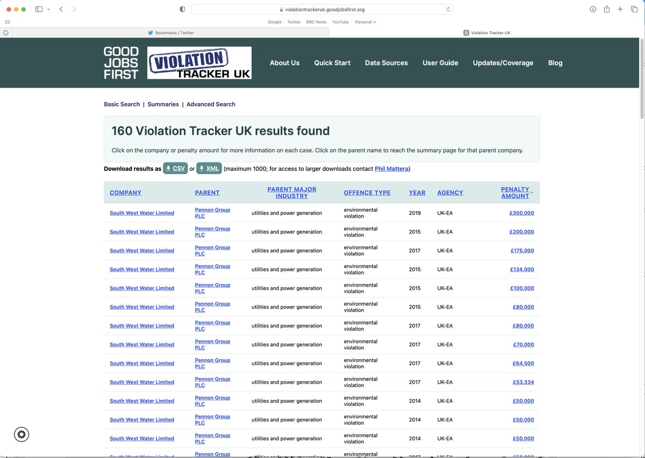Open the favorites grid icon
The height and width of the screenshot is (458, 645).
coord(7,22)
